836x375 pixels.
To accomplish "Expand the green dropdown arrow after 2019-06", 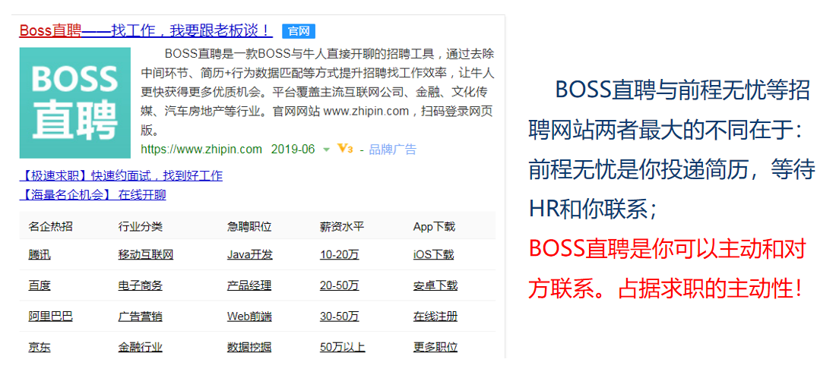I will [327, 150].
